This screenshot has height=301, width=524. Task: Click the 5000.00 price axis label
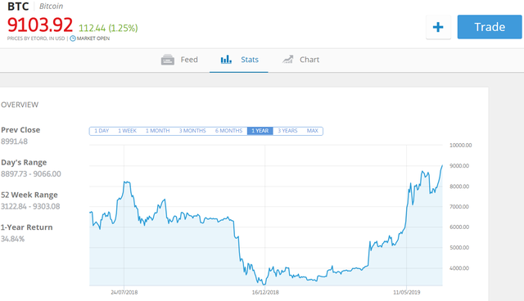click(x=459, y=248)
